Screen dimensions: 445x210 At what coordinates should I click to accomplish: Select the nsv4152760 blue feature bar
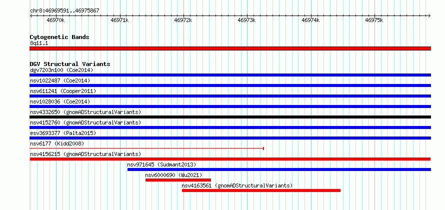tap(230, 127)
